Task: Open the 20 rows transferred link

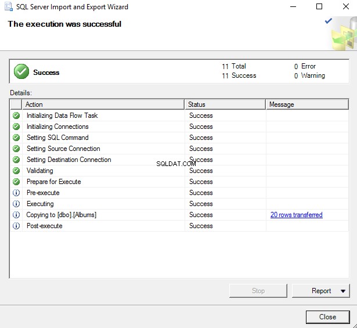Action: tap(297, 215)
